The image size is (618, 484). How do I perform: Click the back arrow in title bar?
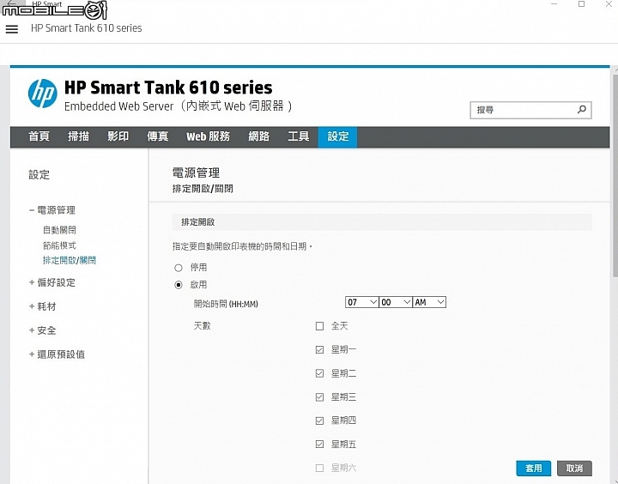coord(11,3)
